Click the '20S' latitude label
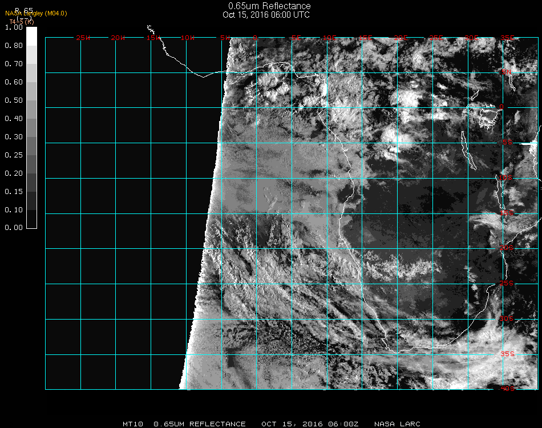542x428 pixels. [x=507, y=248]
